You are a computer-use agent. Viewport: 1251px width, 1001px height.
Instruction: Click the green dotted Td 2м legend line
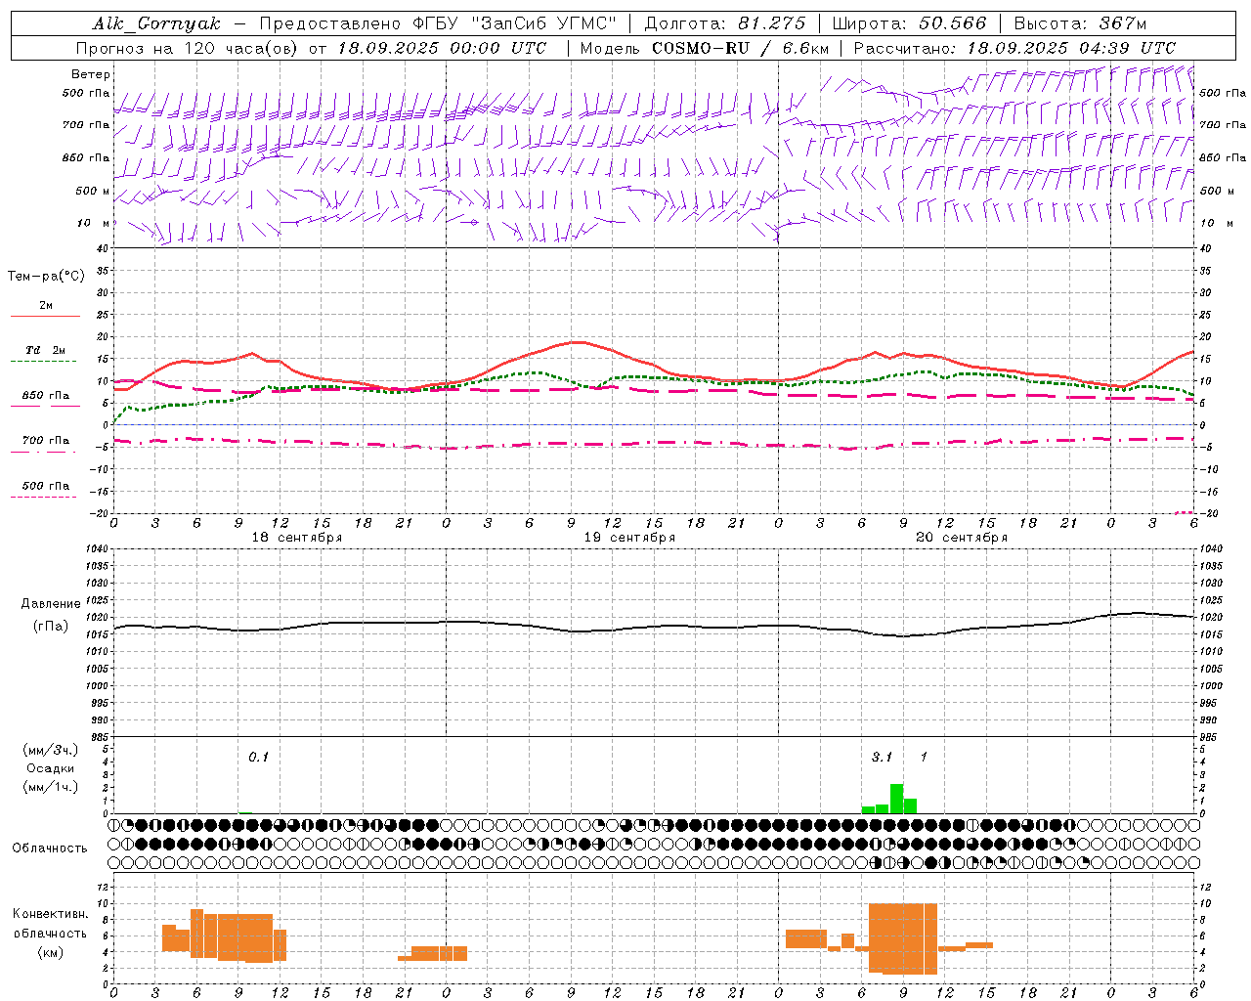[43, 362]
